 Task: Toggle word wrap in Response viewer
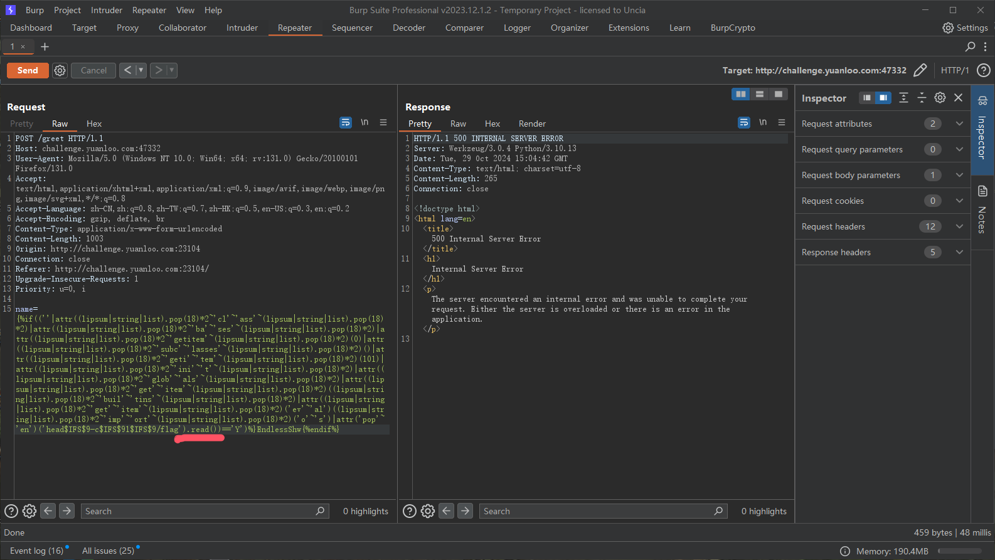(x=744, y=122)
